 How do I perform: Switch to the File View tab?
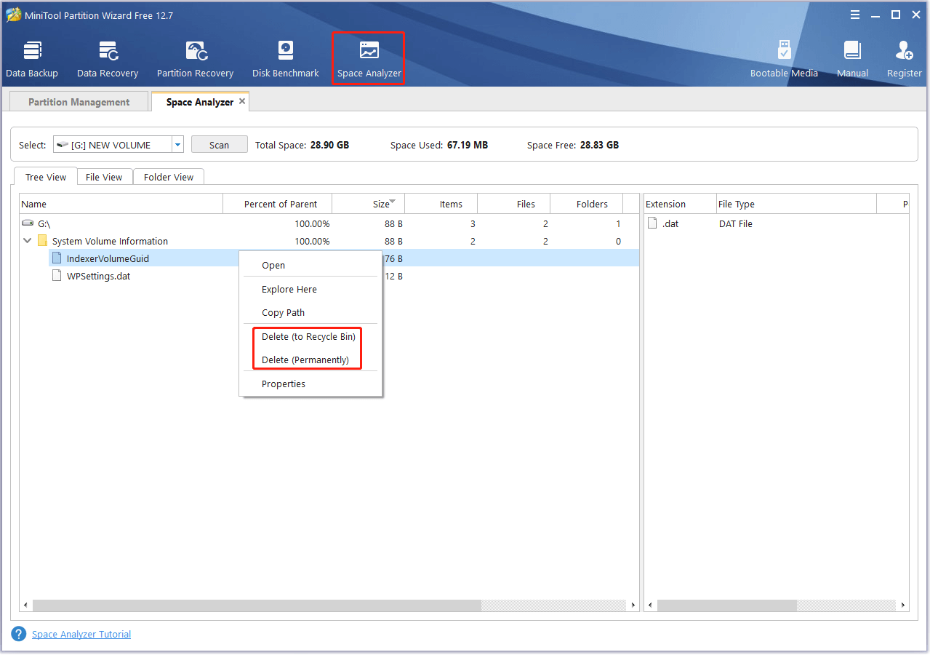104,177
